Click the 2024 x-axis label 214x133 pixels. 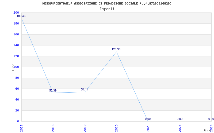click(212, 128)
